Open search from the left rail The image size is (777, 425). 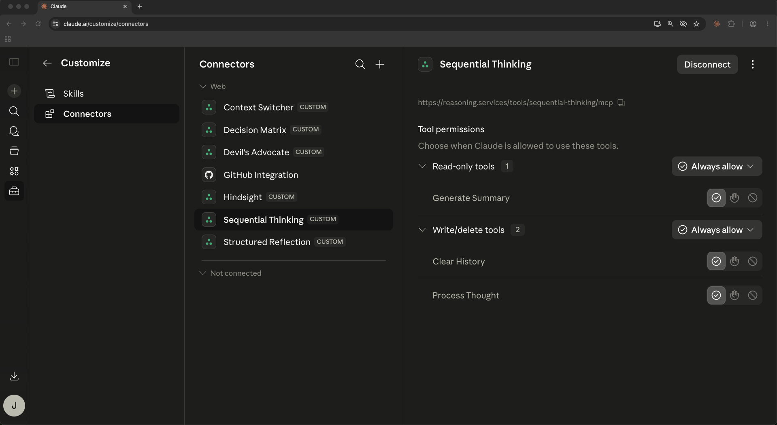(x=14, y=111)
